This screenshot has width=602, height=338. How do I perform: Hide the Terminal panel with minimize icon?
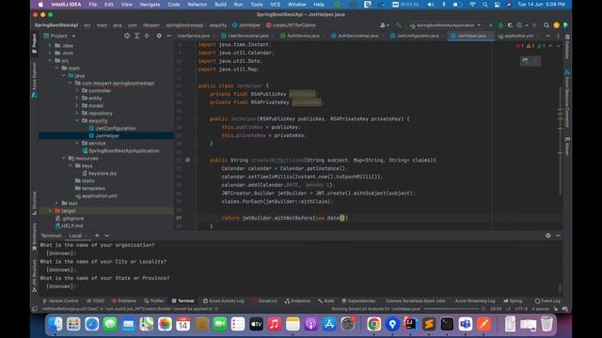pos(558,236)
